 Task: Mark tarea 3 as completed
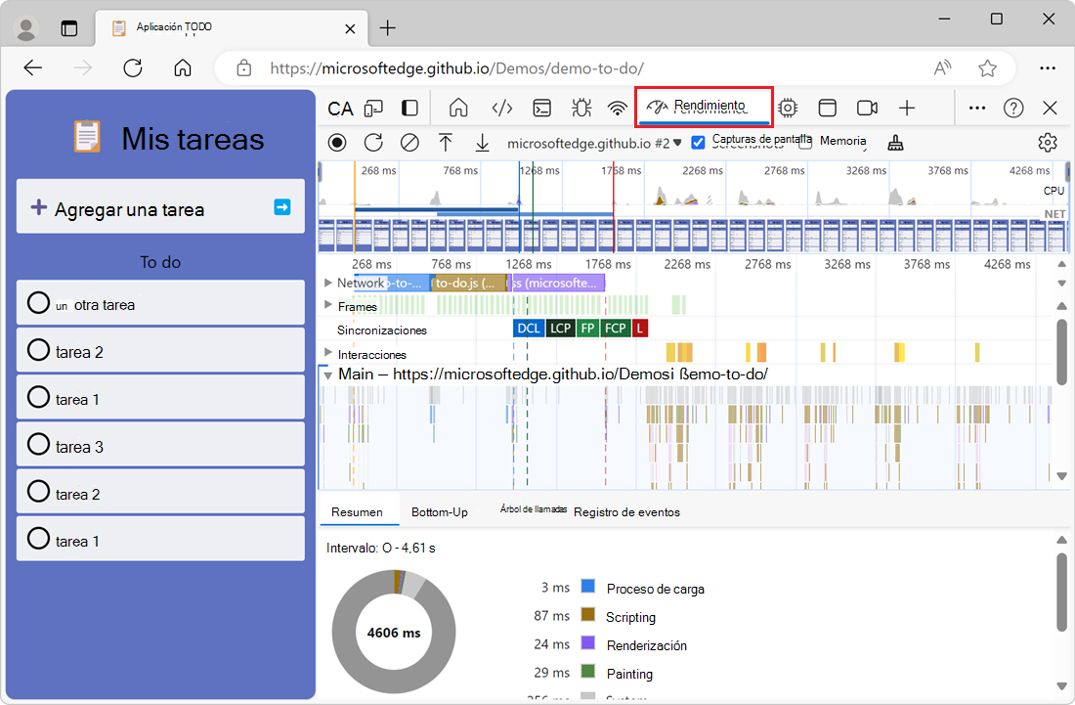[37, 446]
